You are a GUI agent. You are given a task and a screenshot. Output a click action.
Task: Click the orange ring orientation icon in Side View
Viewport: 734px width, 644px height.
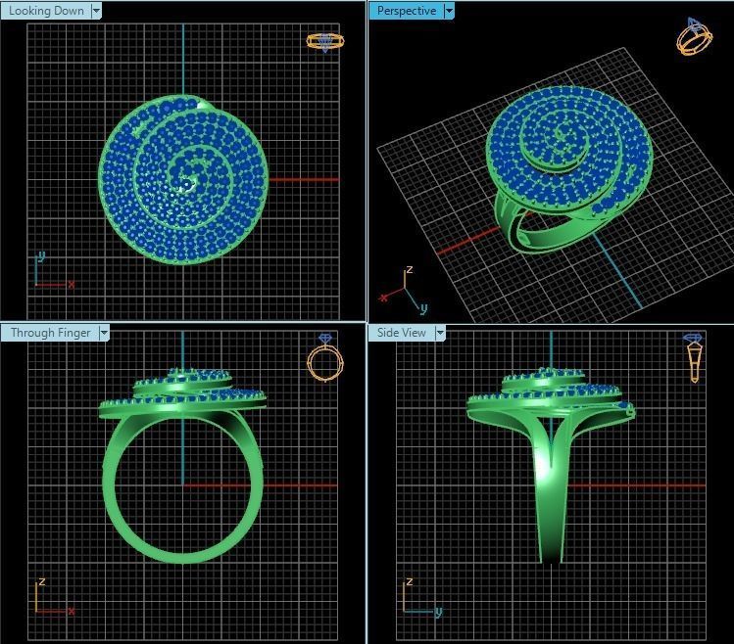coord(693,358)
